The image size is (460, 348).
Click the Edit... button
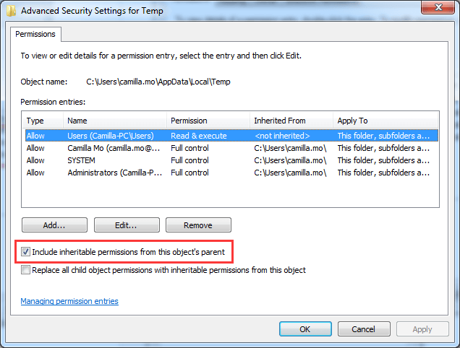click(127, 225)
